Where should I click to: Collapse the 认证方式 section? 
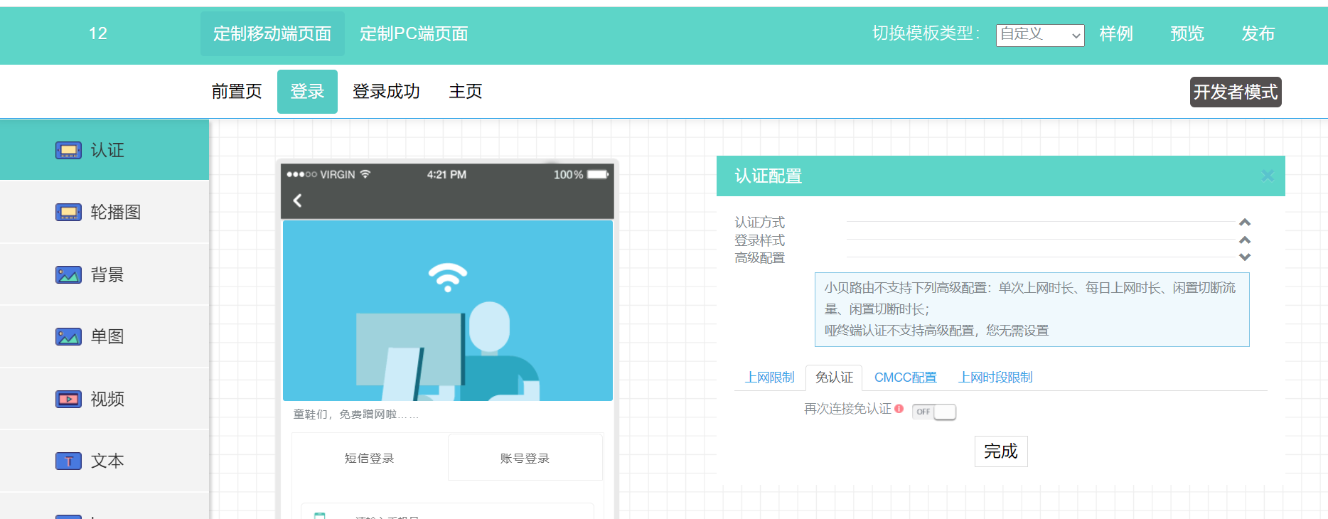1245,223
